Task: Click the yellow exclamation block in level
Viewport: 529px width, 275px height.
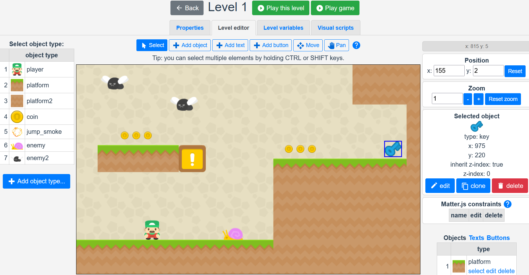Action: pyautogui.click(x=192, y=159)
